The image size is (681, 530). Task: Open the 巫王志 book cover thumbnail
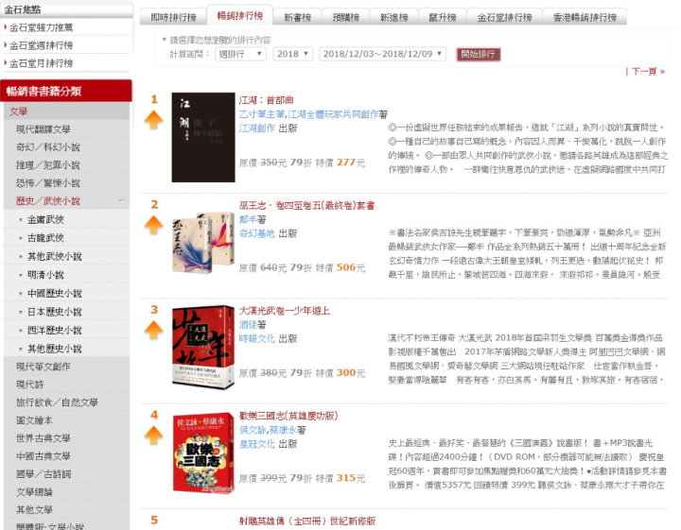click(x=203, y=243)
